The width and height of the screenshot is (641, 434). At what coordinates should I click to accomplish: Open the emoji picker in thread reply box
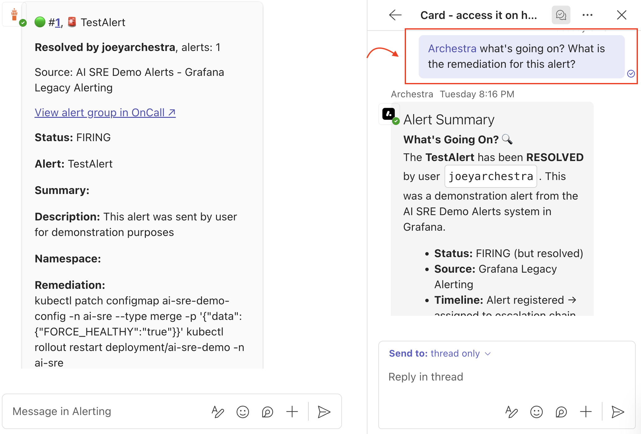pos(536,412)
